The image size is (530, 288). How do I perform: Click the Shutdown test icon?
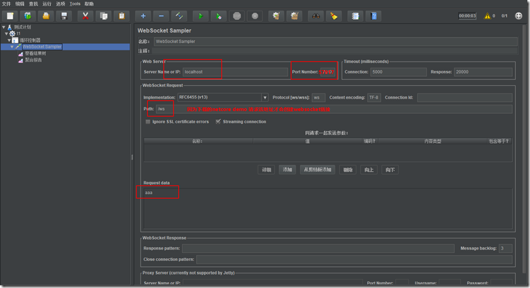(255, 16)
